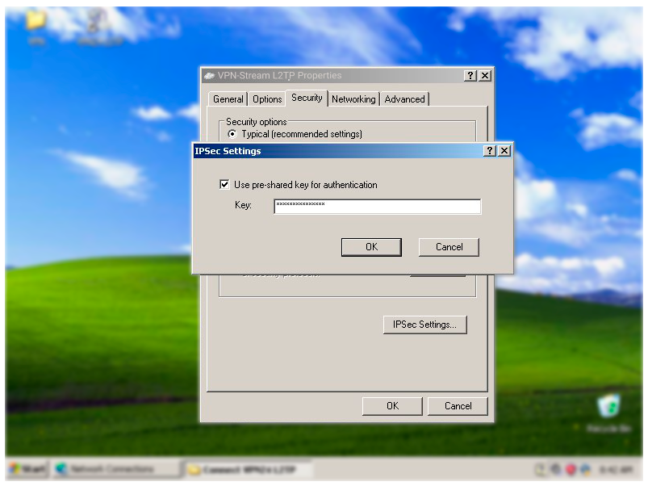Close the IPSec Settings dialog

[504, 151]
